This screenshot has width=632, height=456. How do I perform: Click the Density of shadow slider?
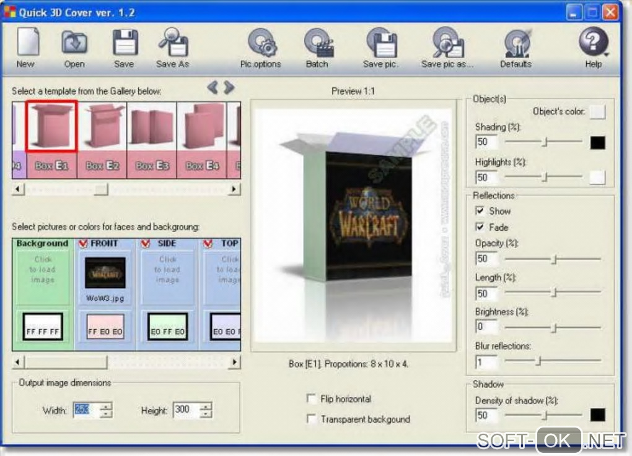543,415
